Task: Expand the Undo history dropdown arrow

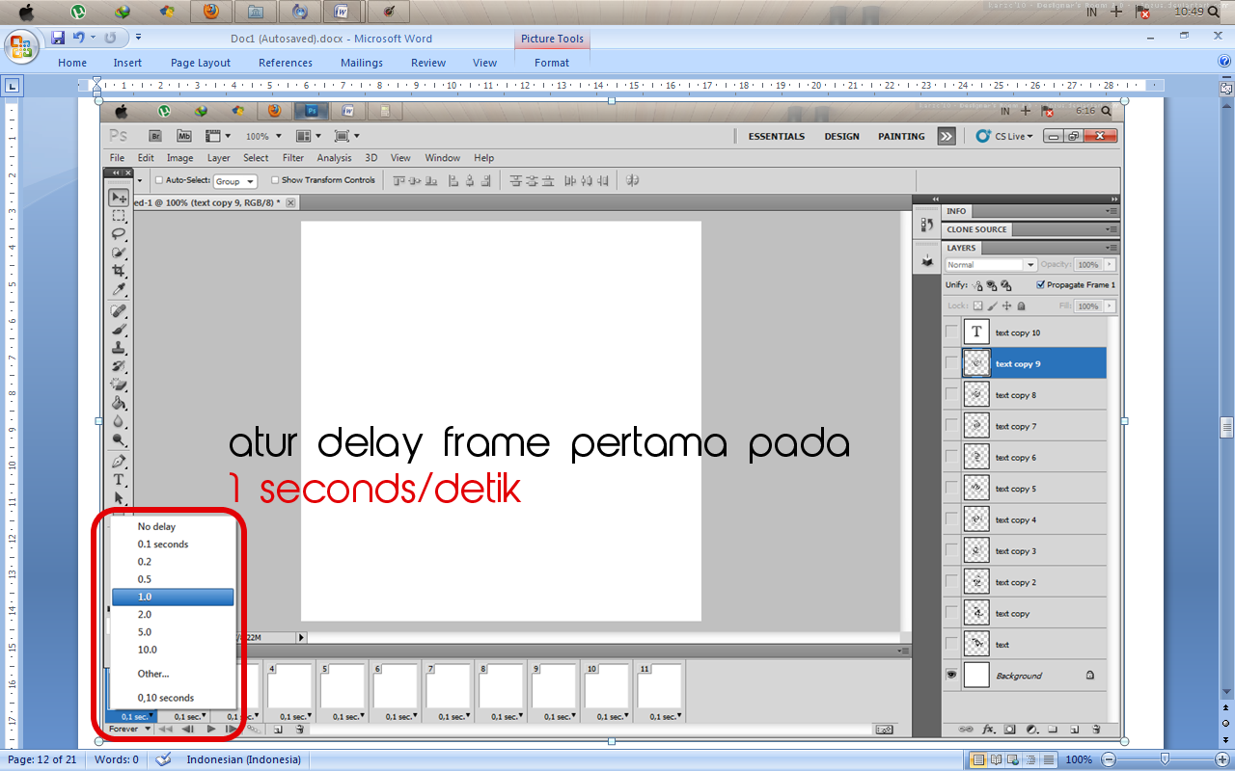Action: click(93, 38)
